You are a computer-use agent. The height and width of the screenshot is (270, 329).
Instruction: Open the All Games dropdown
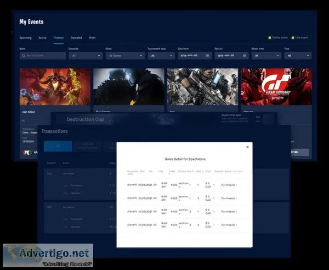pyautogui.click(x=125, y=56)
